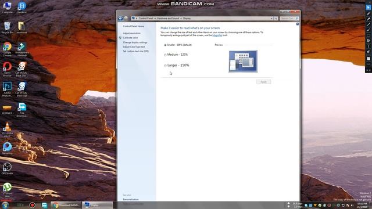The width and height of the screenshot is (372, 209).
Task: Click Control Panel in the address breadcrumb
Action: point(146,18)
